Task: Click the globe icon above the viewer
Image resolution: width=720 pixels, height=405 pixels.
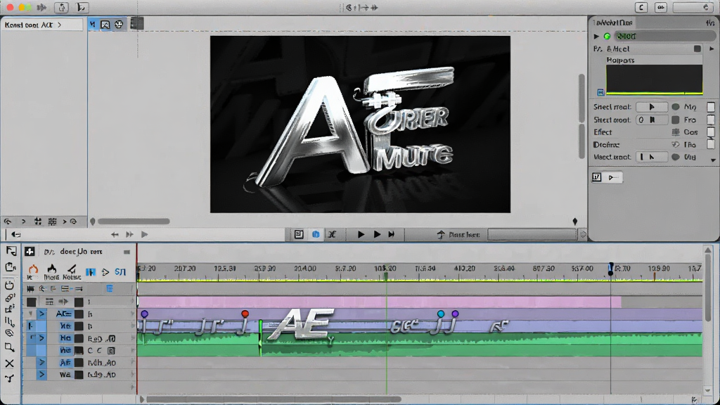Action: point(119,25)
